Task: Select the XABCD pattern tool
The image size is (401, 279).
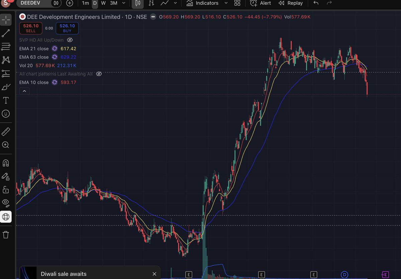Action: (x=6, y=60)
